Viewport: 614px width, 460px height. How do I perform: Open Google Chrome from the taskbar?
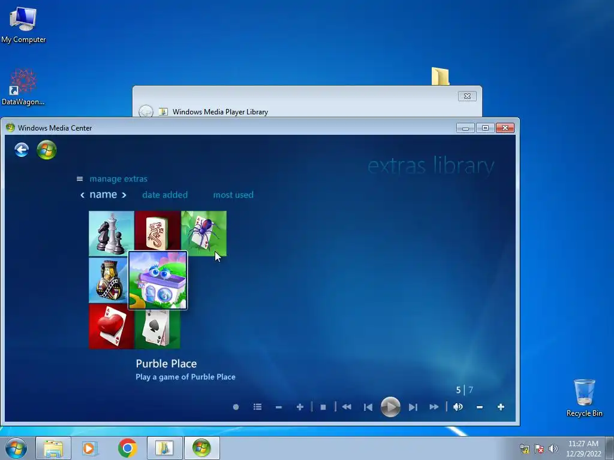(127, 448)
